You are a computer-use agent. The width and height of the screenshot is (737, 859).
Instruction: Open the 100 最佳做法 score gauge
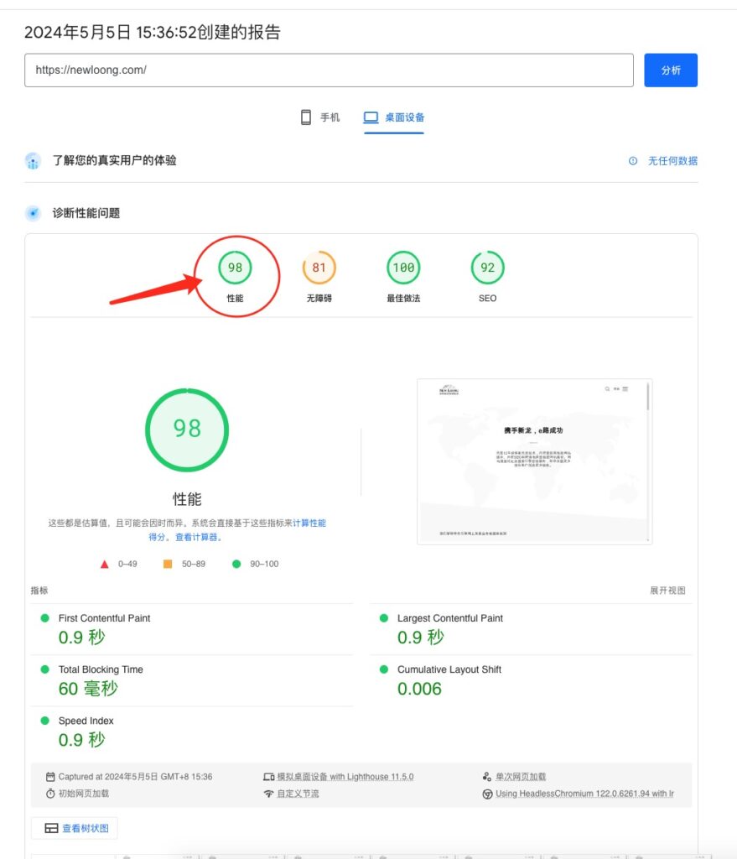coord(403,268)
